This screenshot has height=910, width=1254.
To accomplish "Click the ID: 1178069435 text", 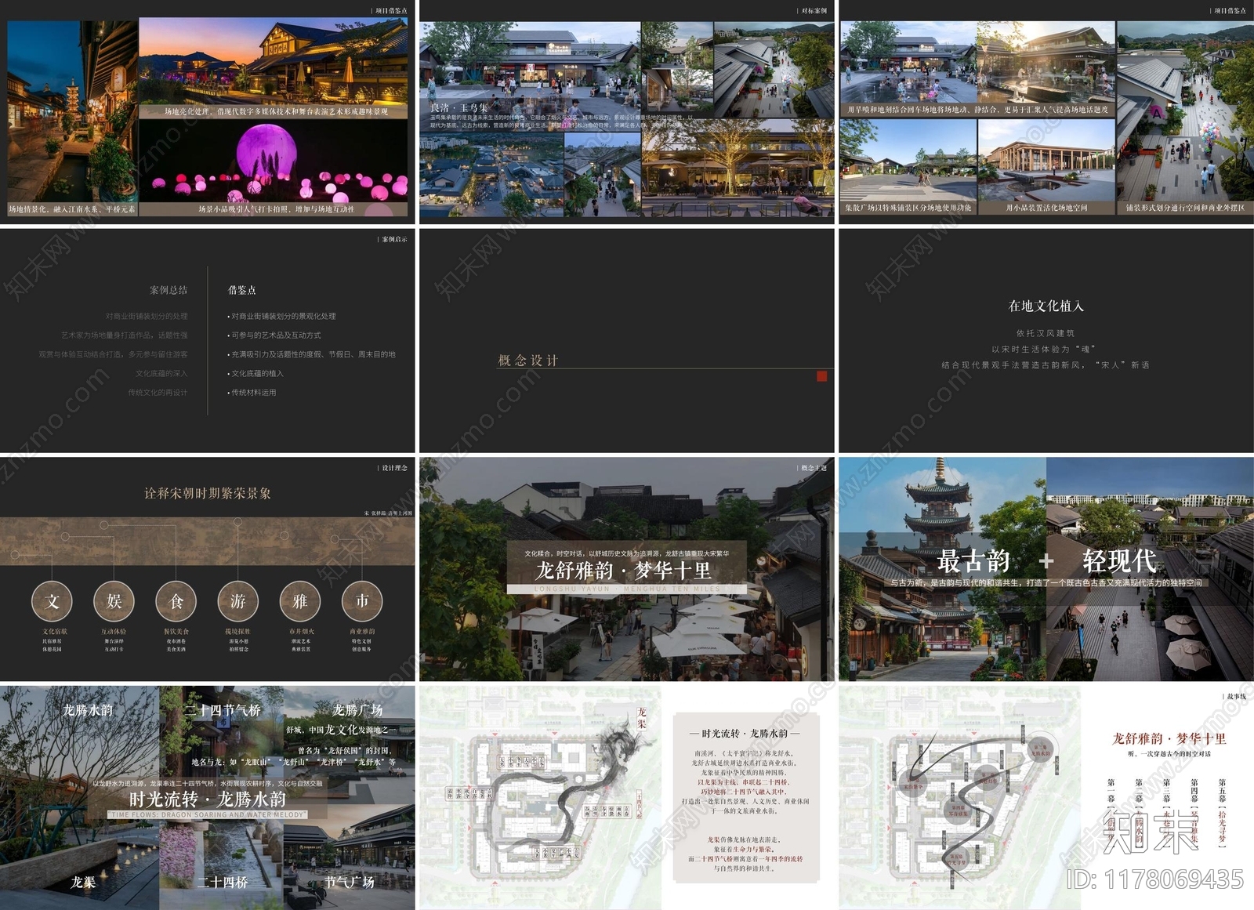I will [x=1155, y=879].
